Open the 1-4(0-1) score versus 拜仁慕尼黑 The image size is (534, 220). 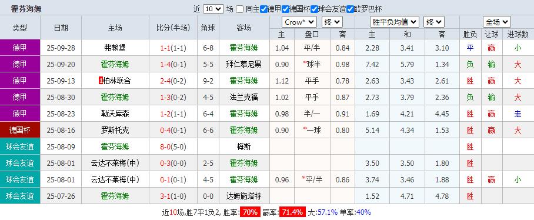point(173,64)
